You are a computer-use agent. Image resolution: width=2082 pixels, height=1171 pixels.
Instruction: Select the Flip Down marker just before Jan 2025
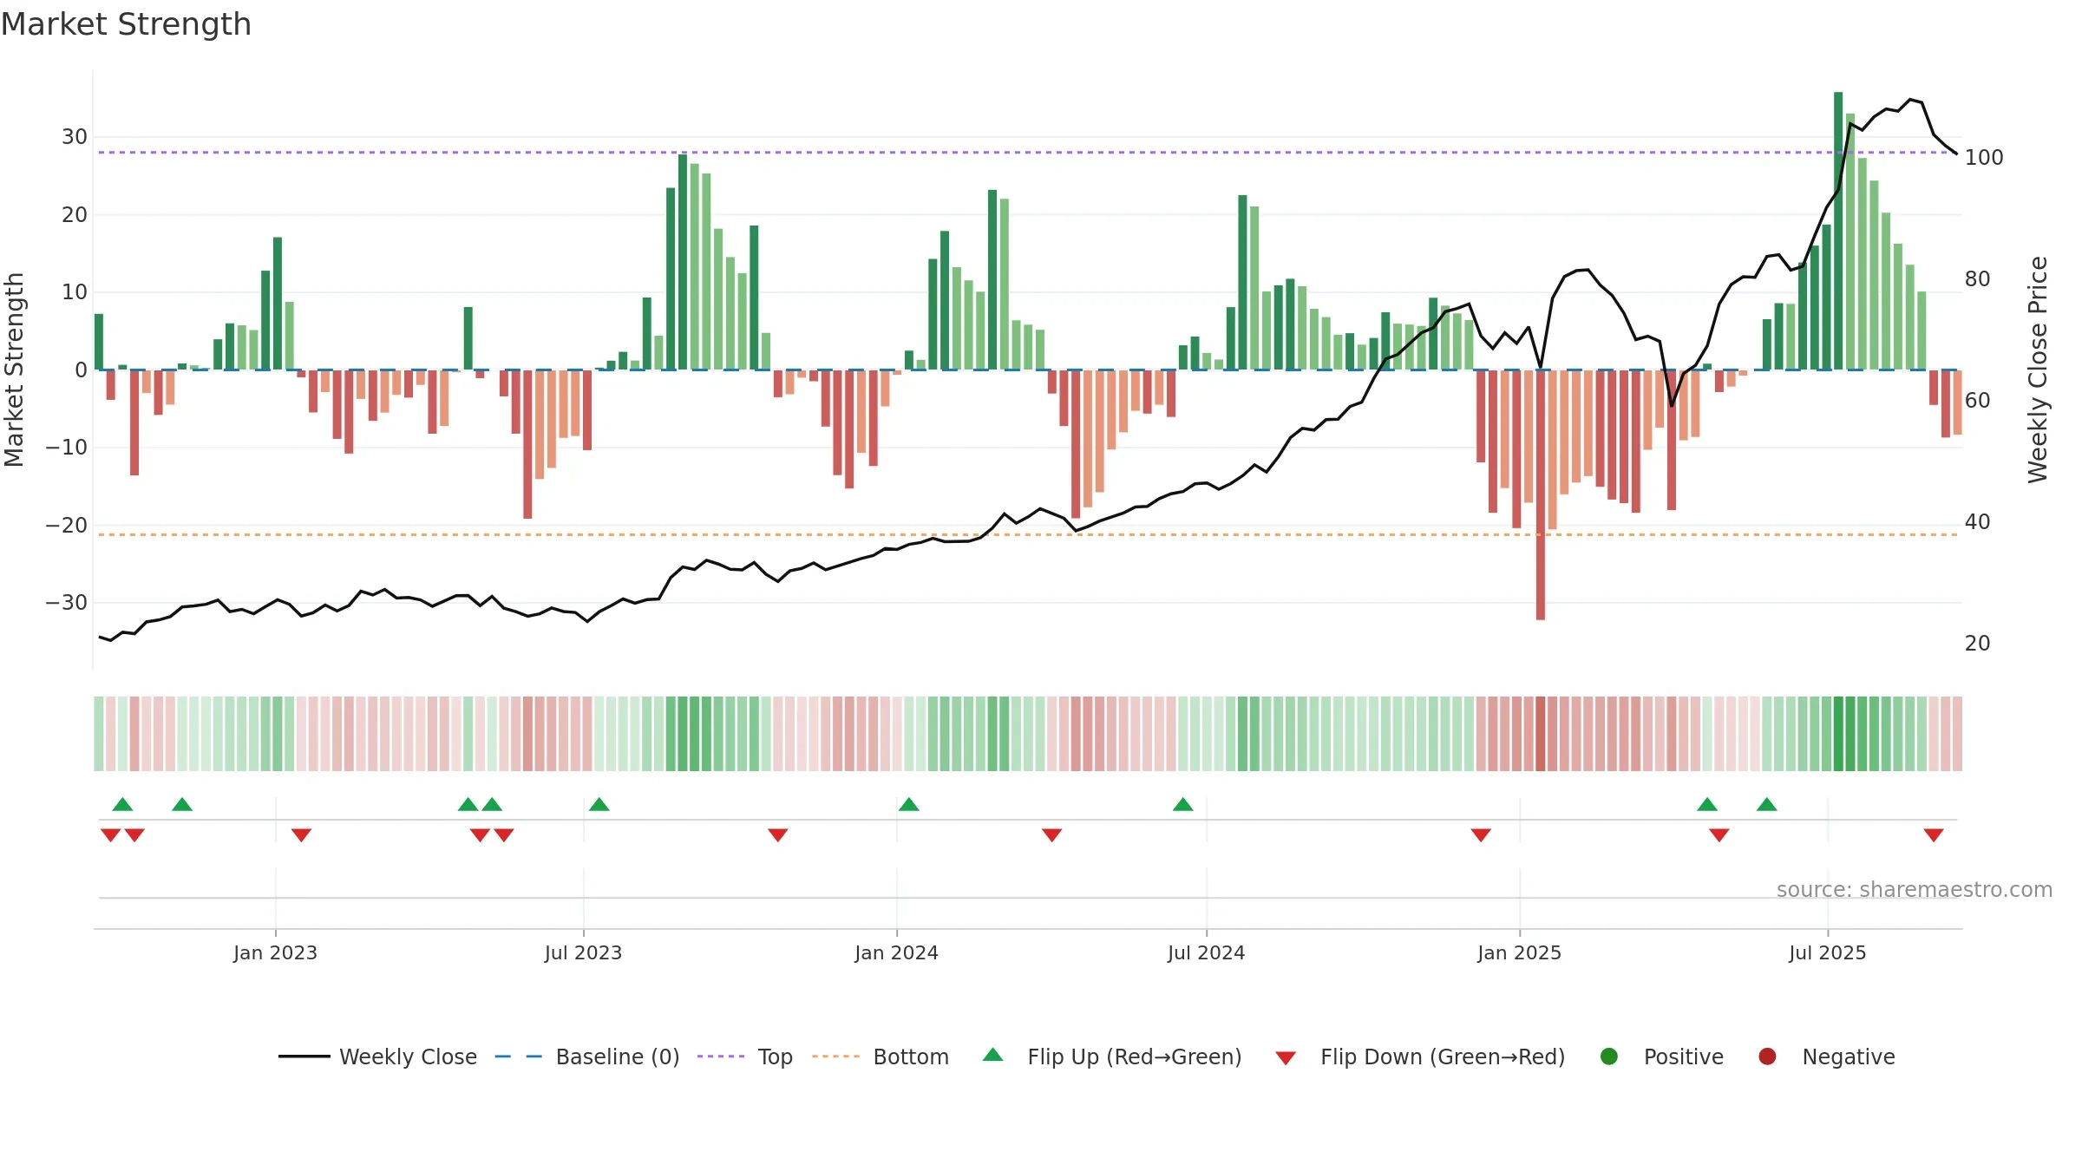point(1481,835)
